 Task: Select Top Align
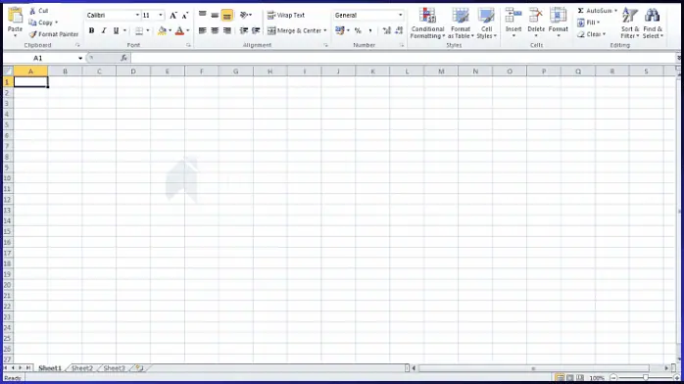[203, 15]
